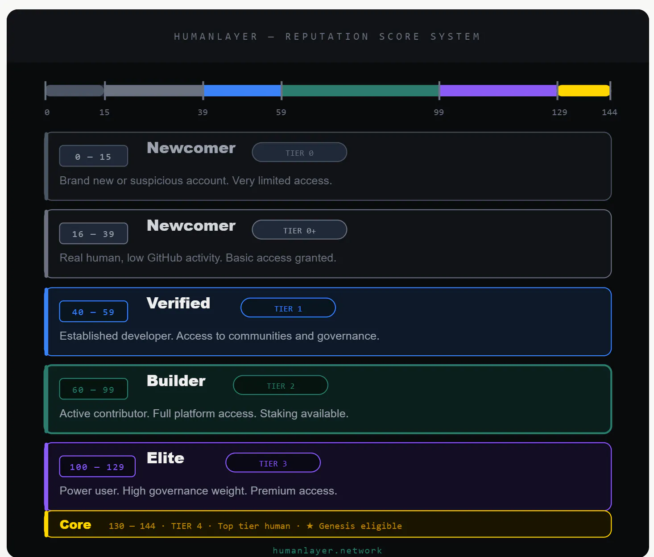Click 'Top tier human' in Core row
This screenshot has width=654, height=557.
coord(254,526)
